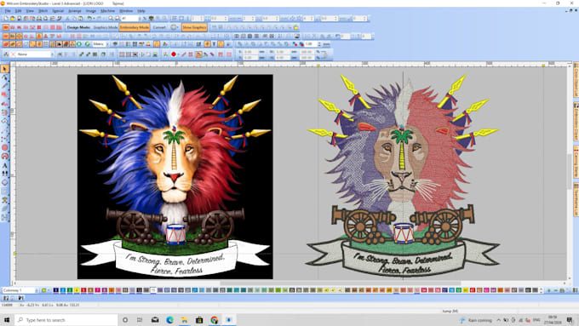Viewport: 579px width, 326px height.
Task: Click the taskbar search box
Action: [x=66, y=320]
